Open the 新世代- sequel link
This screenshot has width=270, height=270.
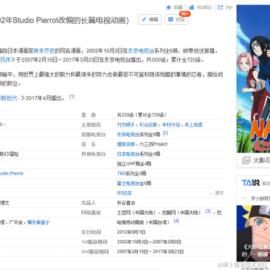10,98
